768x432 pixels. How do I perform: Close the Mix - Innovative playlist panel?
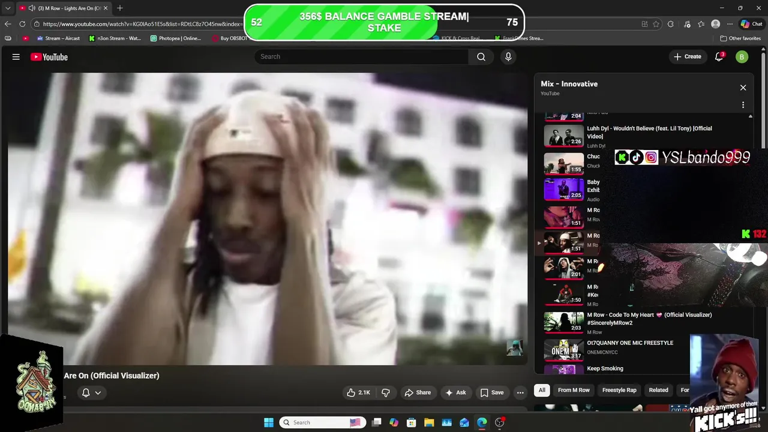point(743,88)
